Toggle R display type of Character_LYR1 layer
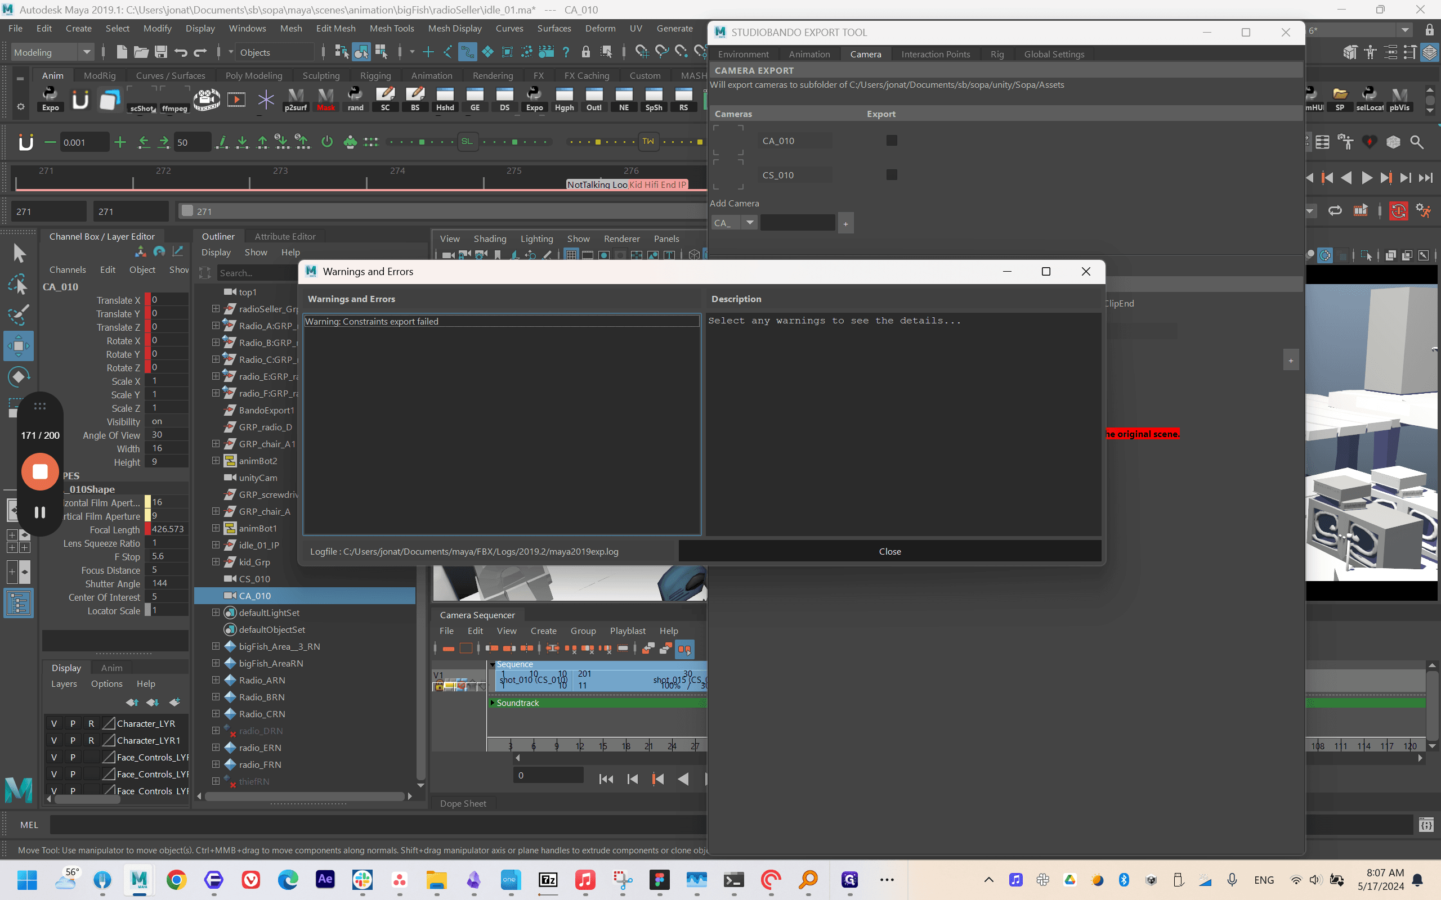 coord(91,740)
